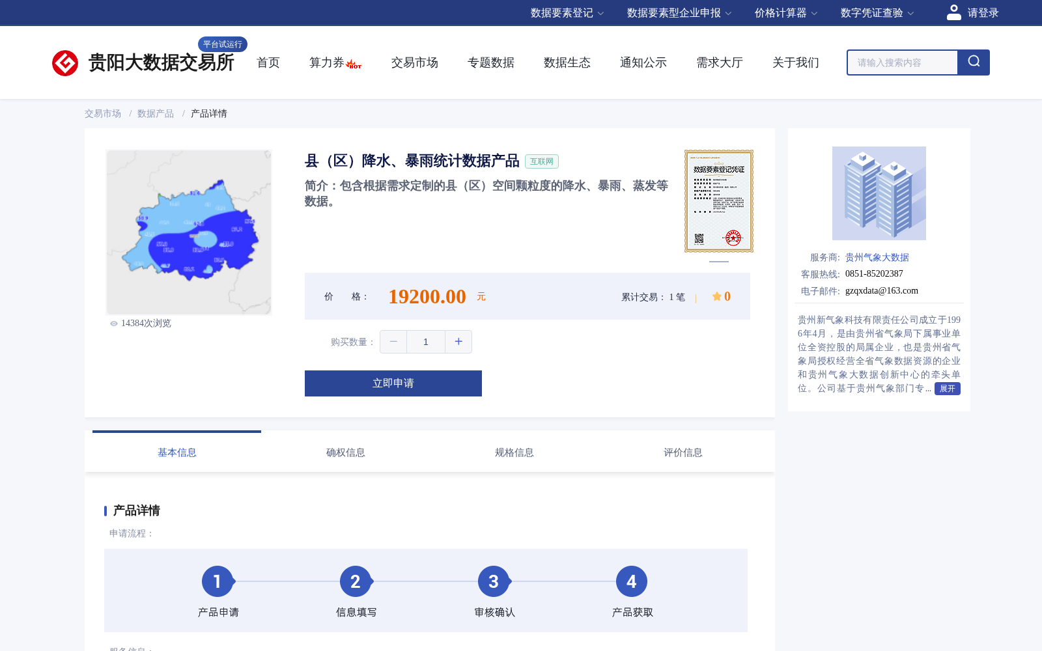Click the 产品详情 section heading
This screenshot has width=1042, height=651.
[137, 510]
